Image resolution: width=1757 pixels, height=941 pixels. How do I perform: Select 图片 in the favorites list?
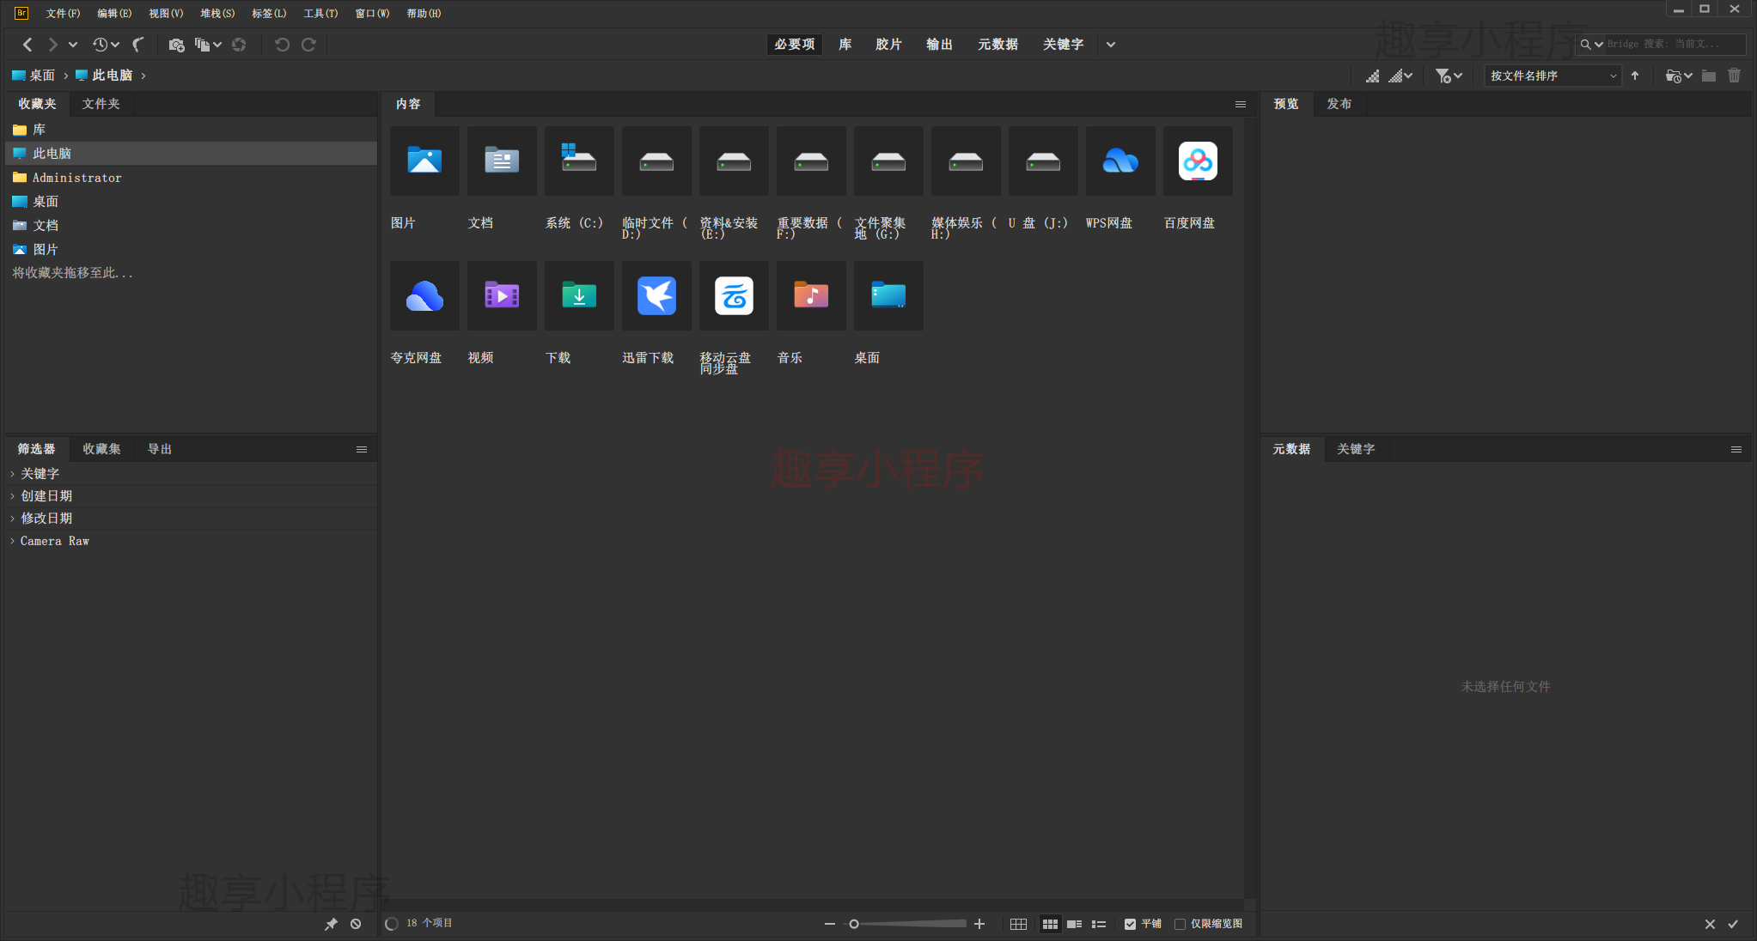[x=191, y=250]
